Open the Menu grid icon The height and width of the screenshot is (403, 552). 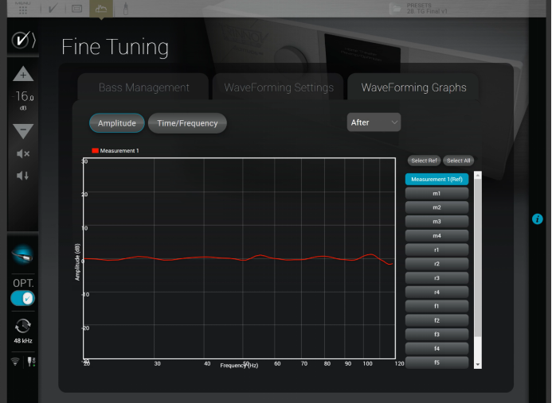pos(22,9)
